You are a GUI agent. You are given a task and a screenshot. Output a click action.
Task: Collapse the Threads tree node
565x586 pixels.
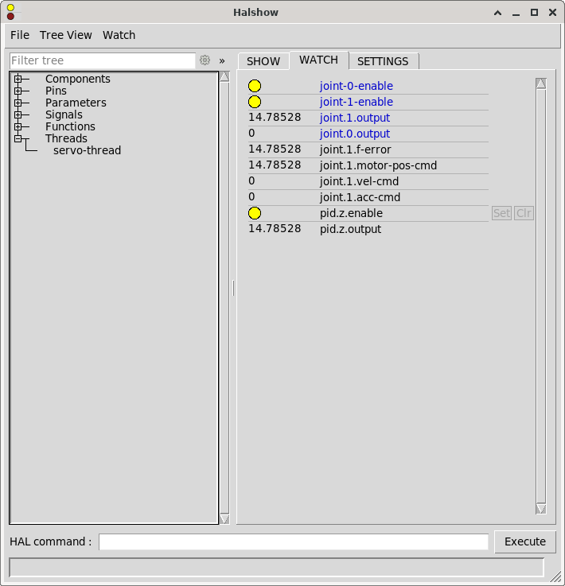coord(18,138)
